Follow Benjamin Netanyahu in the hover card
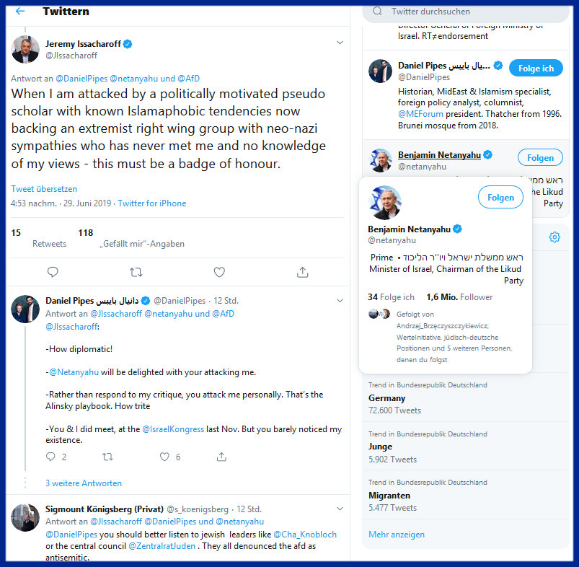Image resolution: width=579 pixels, height=567 pixels. 500,197
